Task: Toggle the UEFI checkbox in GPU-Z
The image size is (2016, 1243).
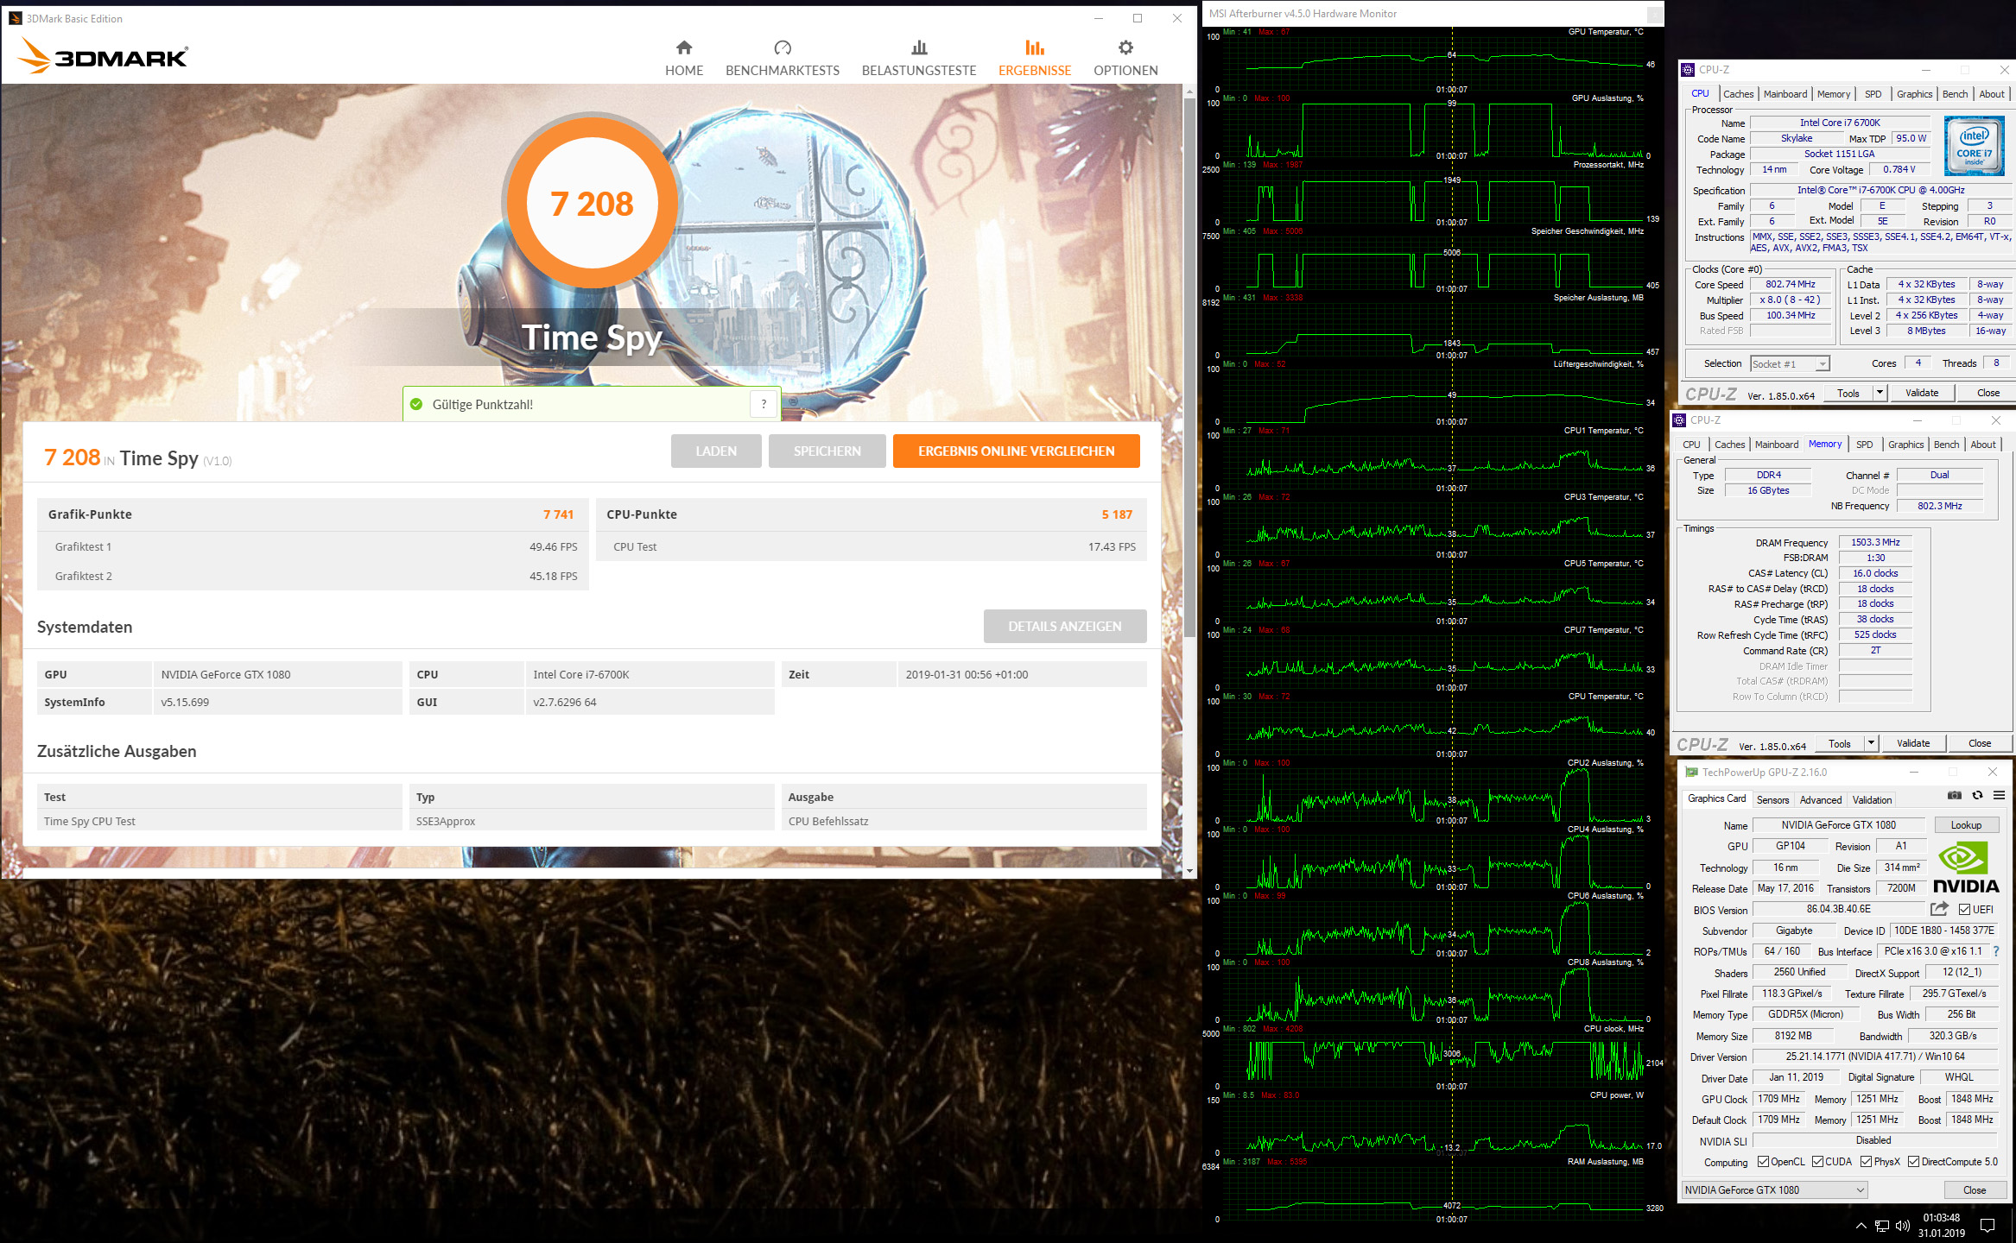Action: click(x=1965, y=909)
